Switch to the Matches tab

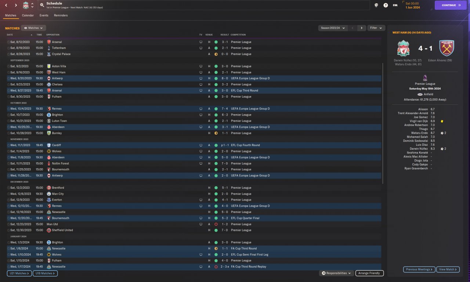coord(11,15)
